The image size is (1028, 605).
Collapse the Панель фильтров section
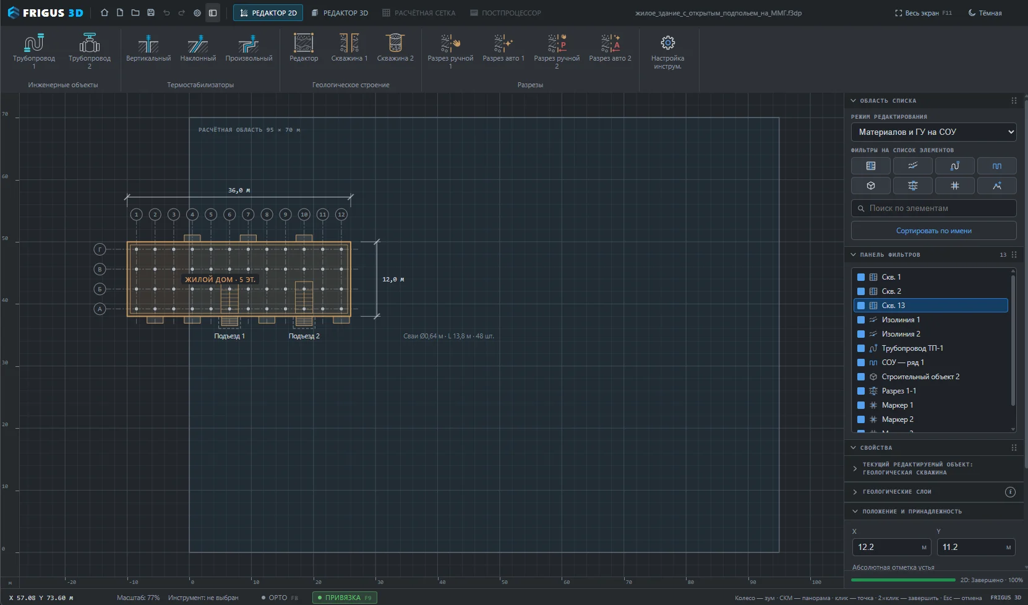coord(854,255)
